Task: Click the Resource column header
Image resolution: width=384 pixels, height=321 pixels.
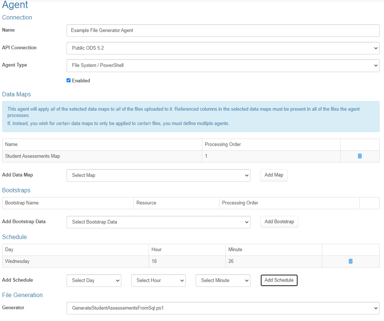Action: pyautogui.click(x=146, y=203)
